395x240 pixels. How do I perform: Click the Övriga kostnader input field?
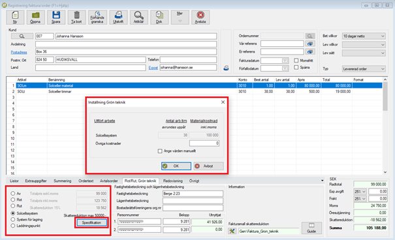[x=204, y=143]
